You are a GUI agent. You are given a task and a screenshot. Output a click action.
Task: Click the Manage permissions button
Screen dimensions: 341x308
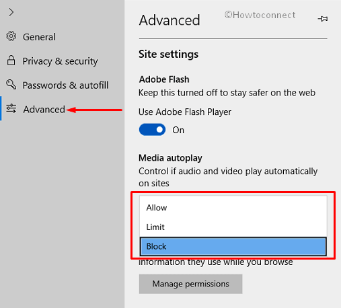(x=190, y=284)
